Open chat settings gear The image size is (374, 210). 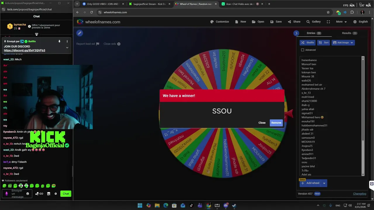point(56,194)
